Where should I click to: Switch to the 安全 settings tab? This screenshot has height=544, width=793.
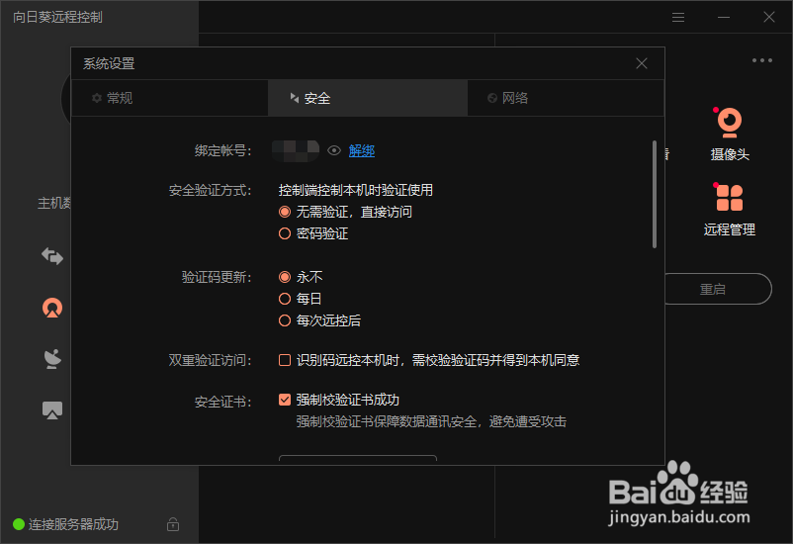[368, 98]
